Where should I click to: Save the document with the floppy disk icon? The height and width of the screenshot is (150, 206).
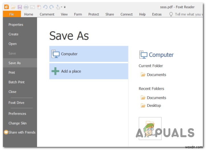[20, 7]
